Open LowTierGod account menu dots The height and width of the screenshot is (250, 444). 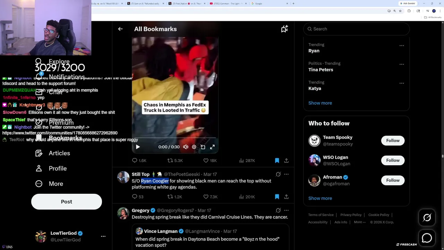click(103, 236)
